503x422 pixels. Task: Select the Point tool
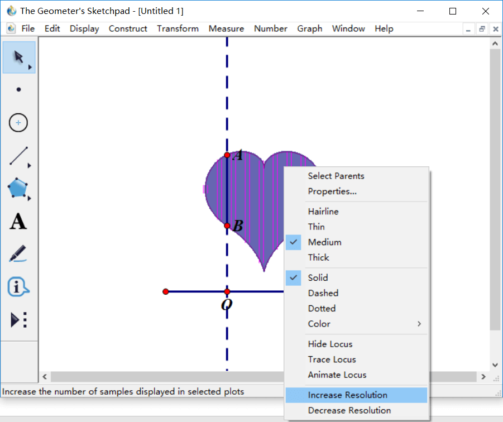coord(19,89)
